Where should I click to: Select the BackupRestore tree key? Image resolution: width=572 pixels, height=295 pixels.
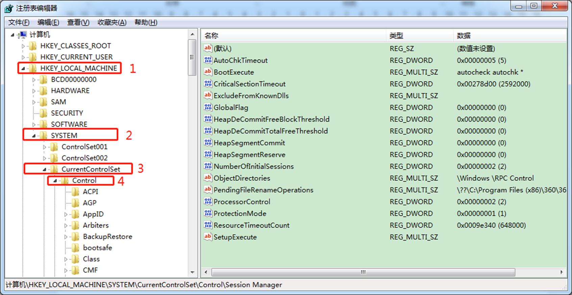tap(107, 237)
